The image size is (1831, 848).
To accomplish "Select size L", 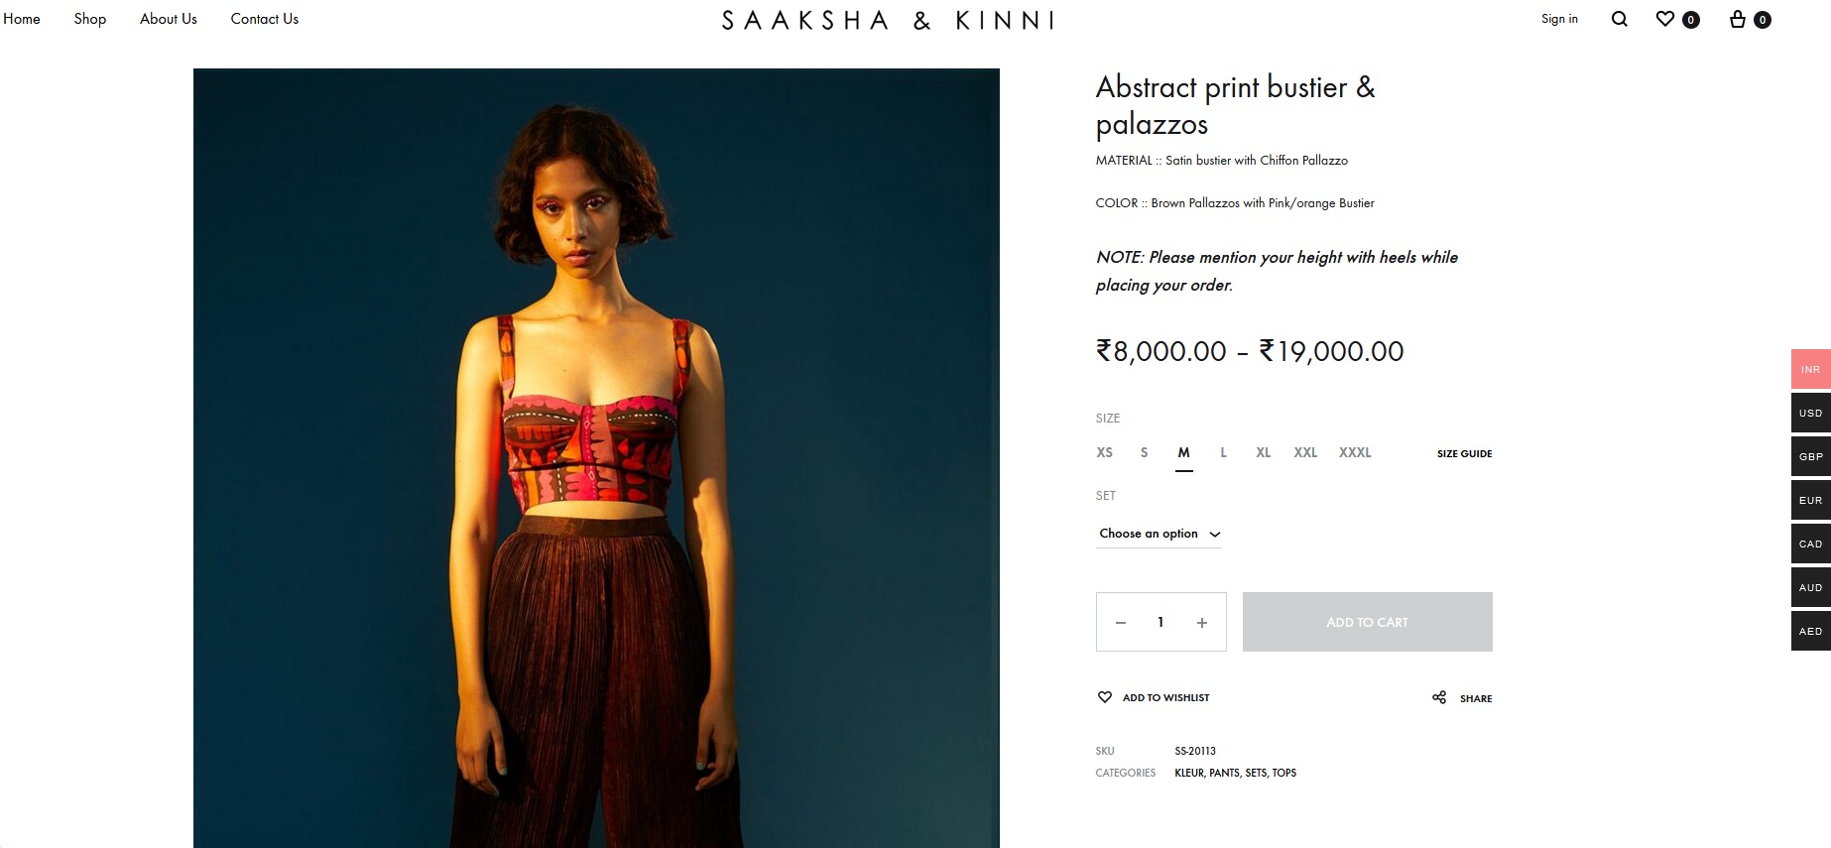I will point(1223,452).
